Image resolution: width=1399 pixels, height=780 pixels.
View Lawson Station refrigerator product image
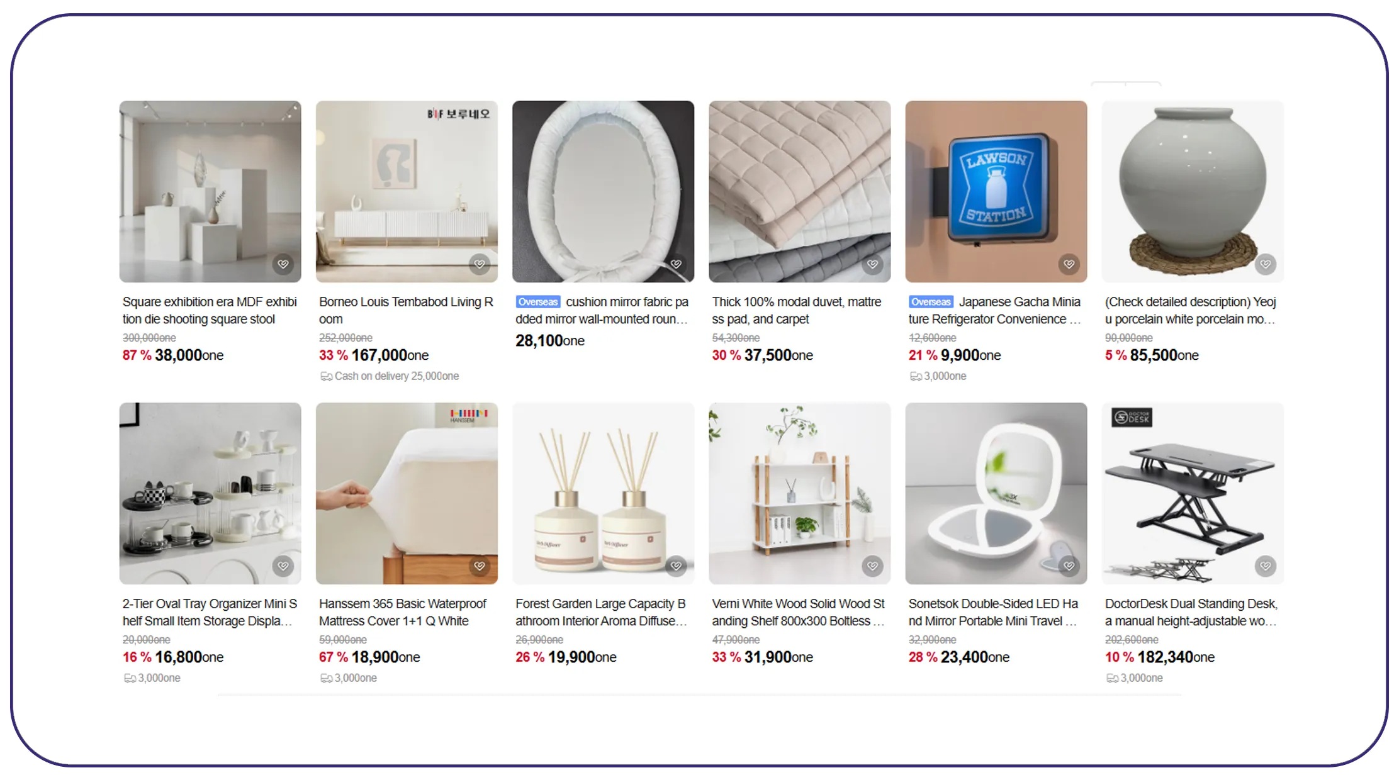[x=996, y=191]
